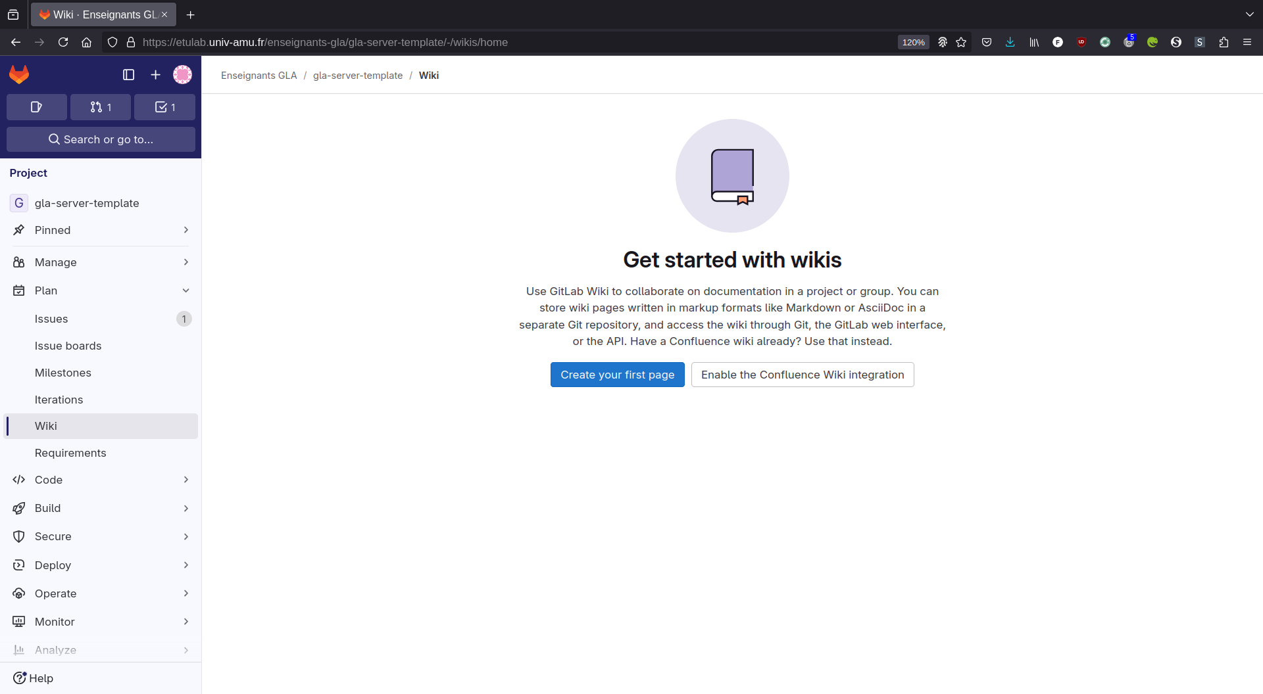Expand the Monitor section
1263x694 pixels.
click(x=101, y=622)
